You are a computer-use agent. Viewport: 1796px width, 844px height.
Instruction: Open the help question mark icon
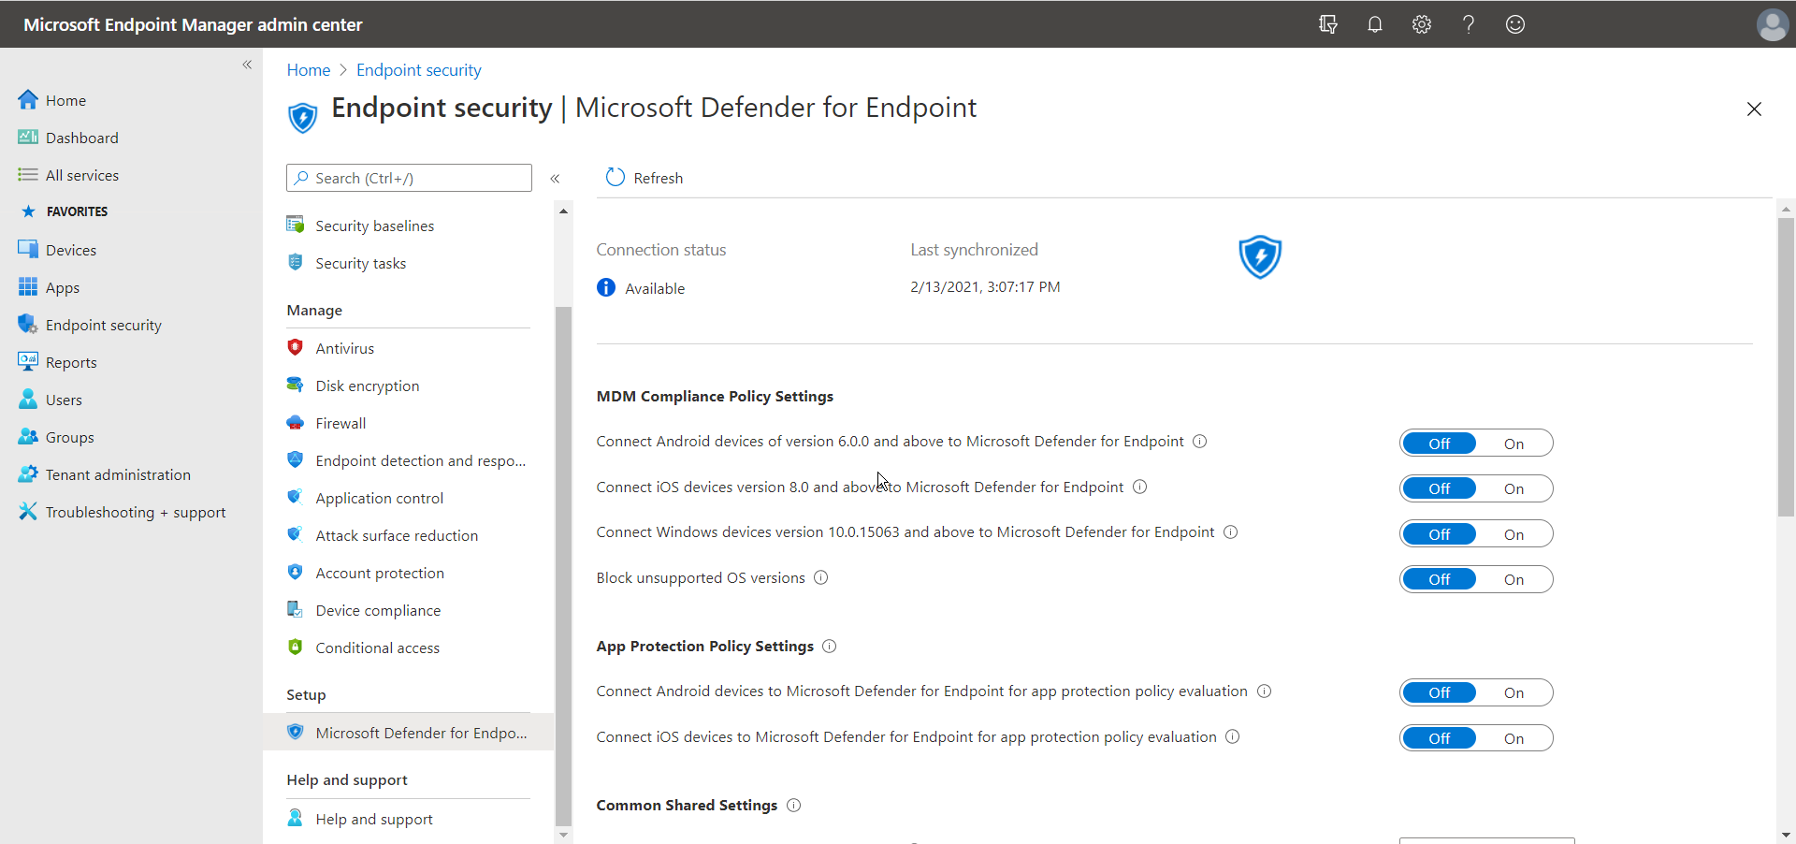tap(1468, 23)
